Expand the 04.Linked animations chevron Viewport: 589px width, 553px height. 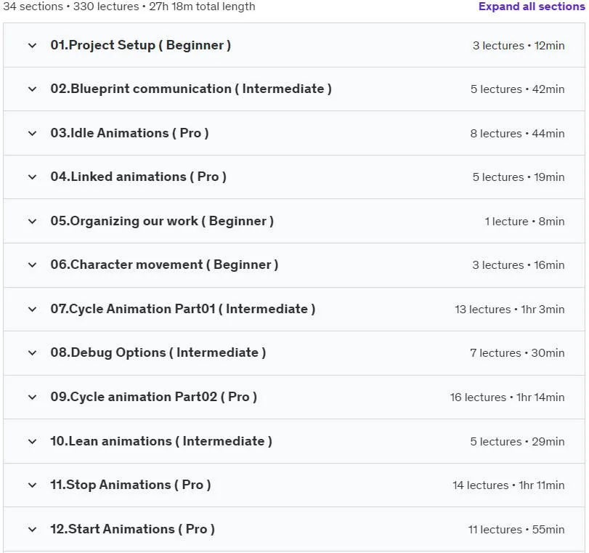pos(32,177)
